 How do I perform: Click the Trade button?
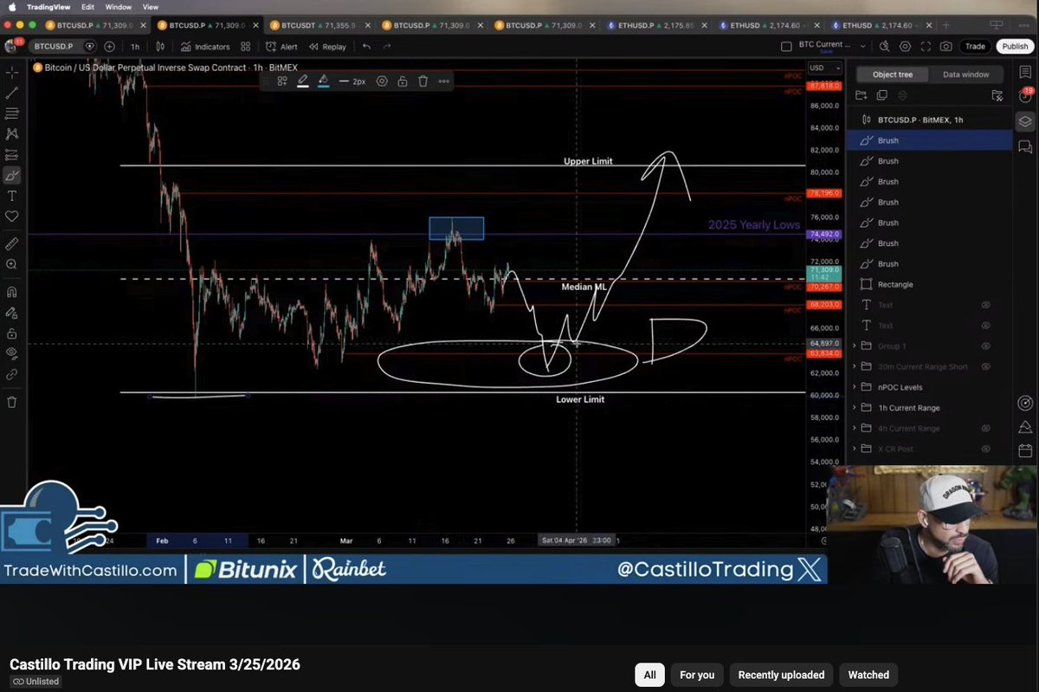pos(975,47)
